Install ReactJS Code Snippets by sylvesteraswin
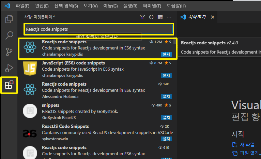The width and height of the screenshot is (261, 159). [x=166, y=139]
